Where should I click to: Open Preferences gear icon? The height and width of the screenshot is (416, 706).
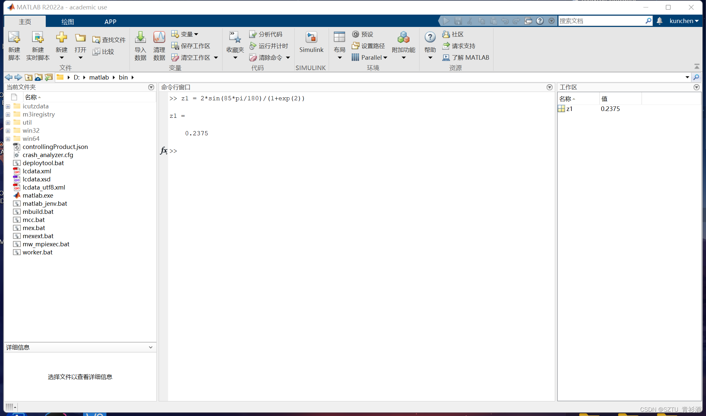(x=356, y=34)
